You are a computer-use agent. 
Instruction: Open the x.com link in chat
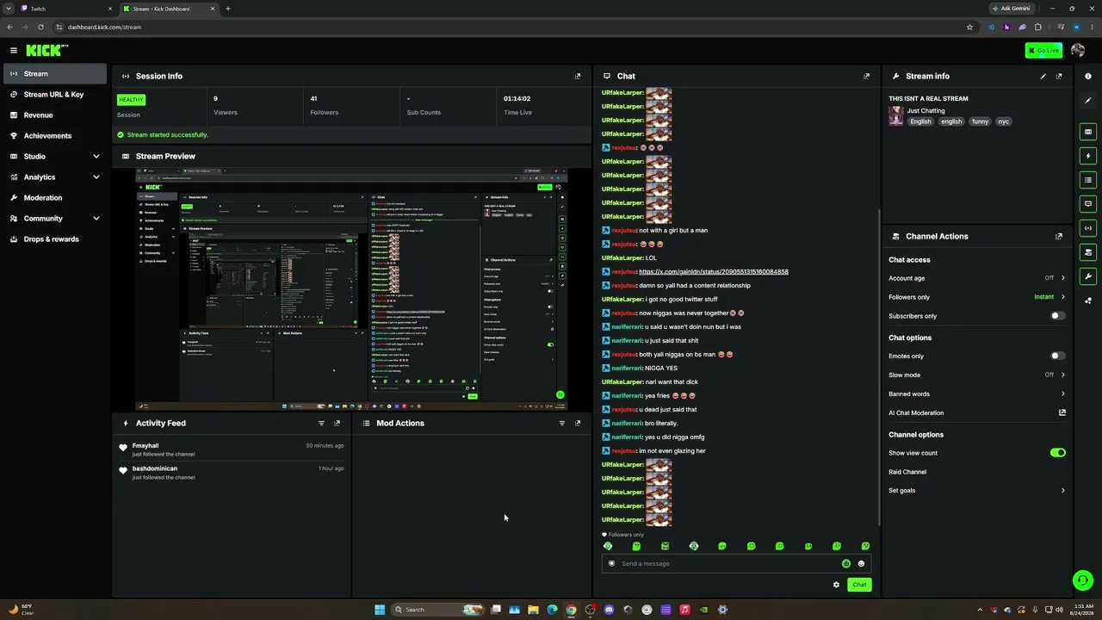click(714, 272)
